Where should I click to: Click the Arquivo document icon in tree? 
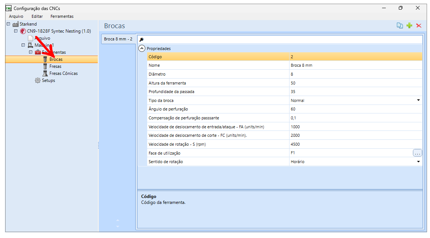pyautogui.click(x=30, y=38)
